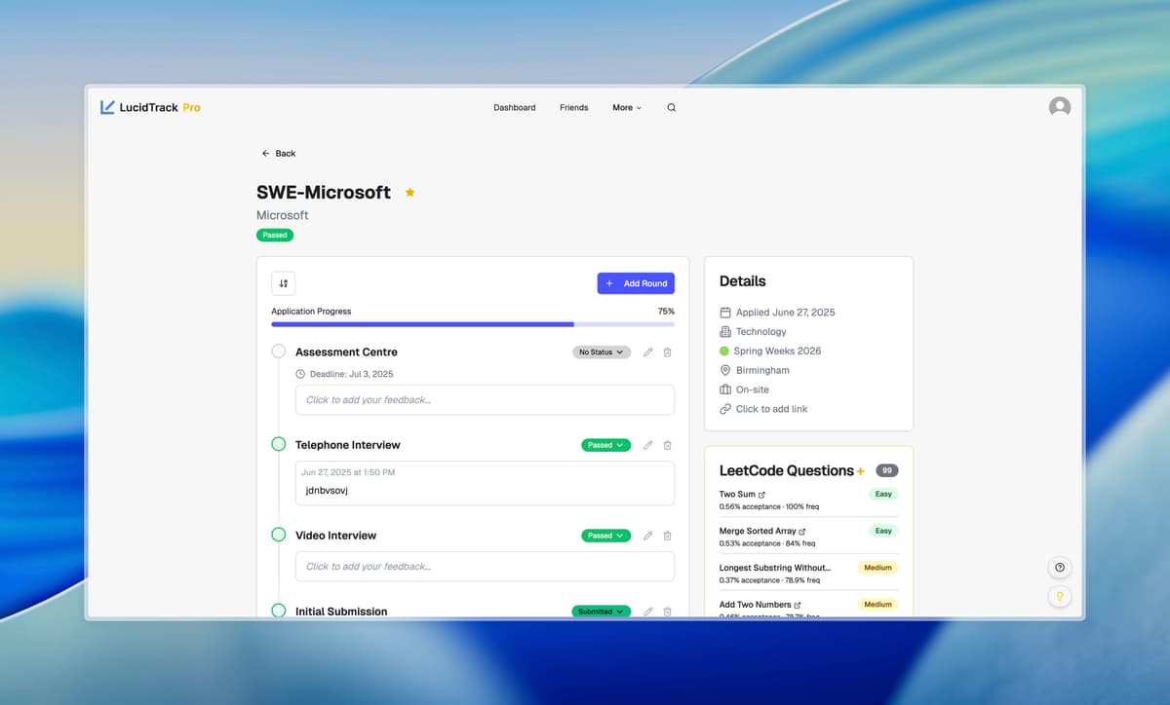
Task: Edit the Telephone Interview round
Action: tap(647, 445)
